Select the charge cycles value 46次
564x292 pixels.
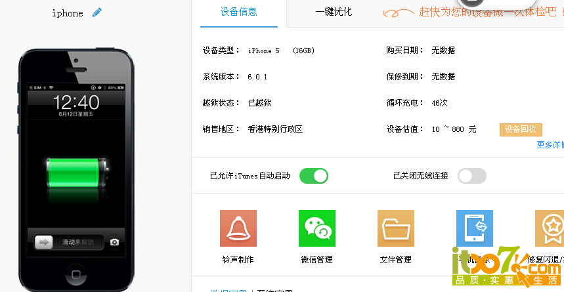point(439,103)
